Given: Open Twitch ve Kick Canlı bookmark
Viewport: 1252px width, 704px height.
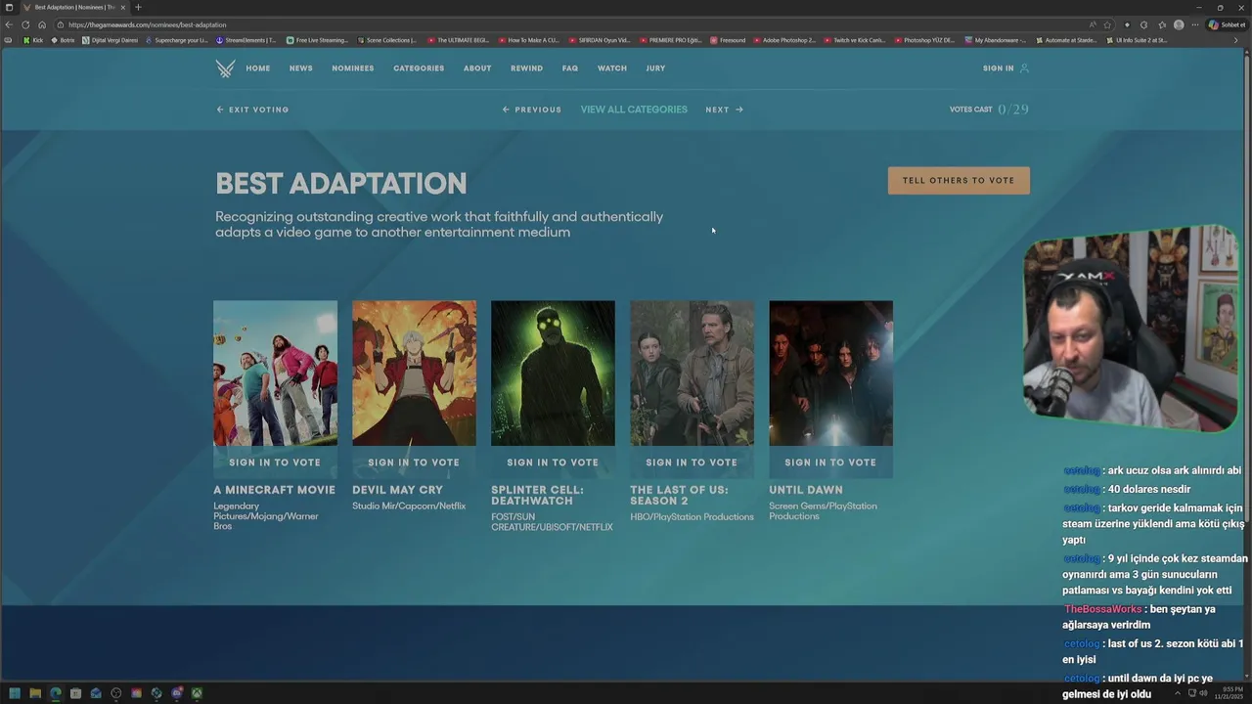Looking at the screenshot, I should click(x=855, y=40).
